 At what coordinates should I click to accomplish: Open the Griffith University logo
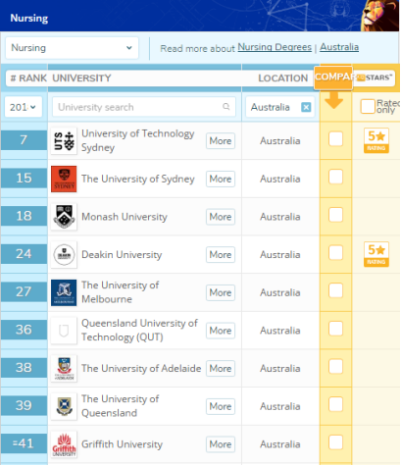[64, 444]
